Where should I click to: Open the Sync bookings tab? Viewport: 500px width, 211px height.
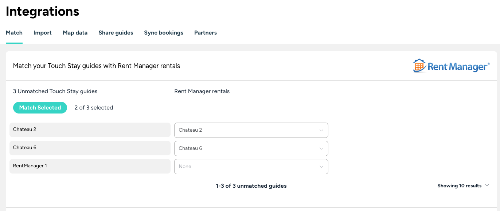pyautogui.click(x=164, y=33)
